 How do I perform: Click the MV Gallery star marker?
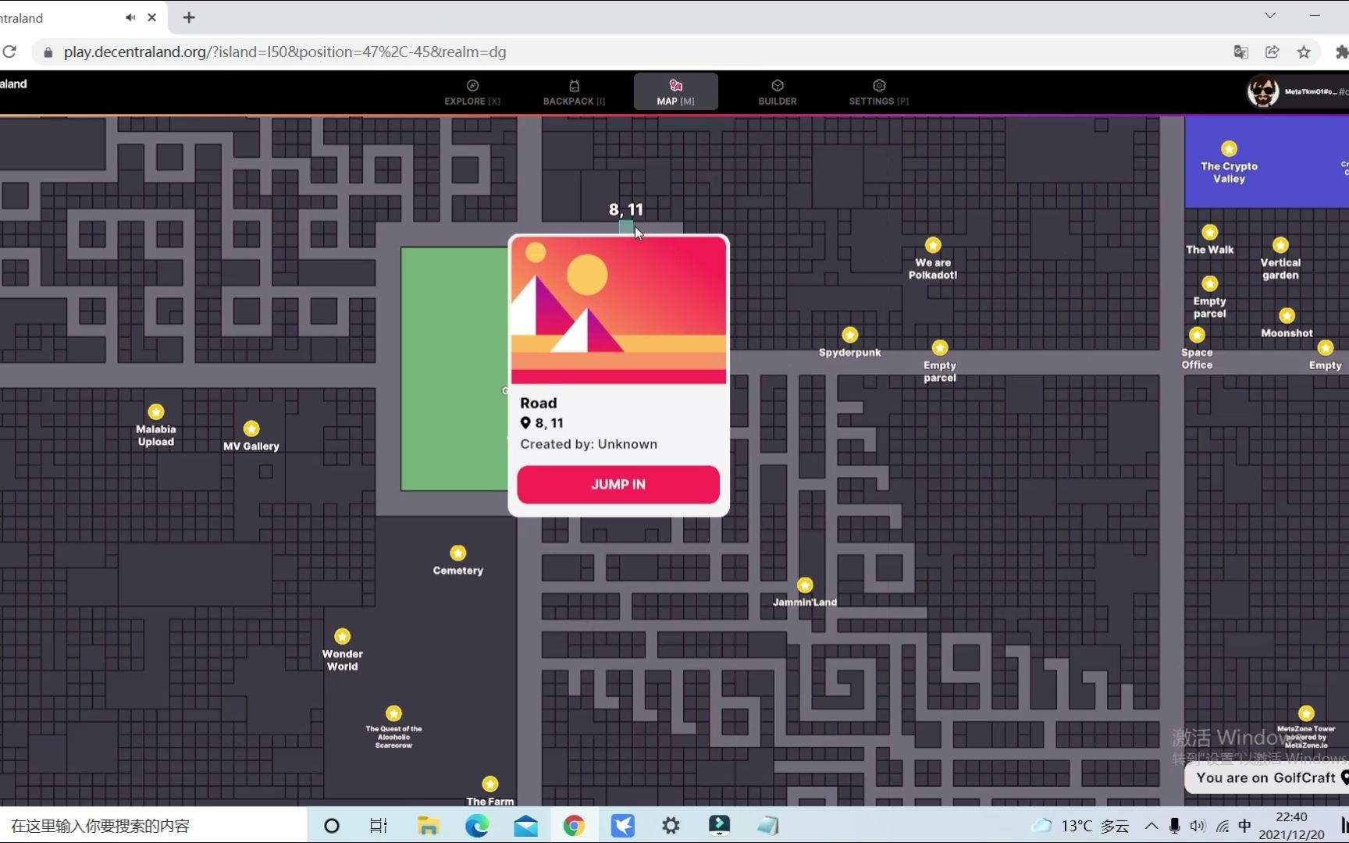click(251, 429)
